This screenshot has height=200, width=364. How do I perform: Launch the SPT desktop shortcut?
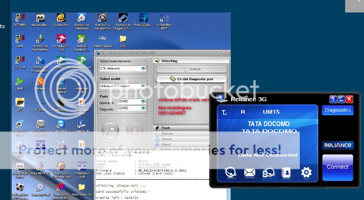click(20, 105)
